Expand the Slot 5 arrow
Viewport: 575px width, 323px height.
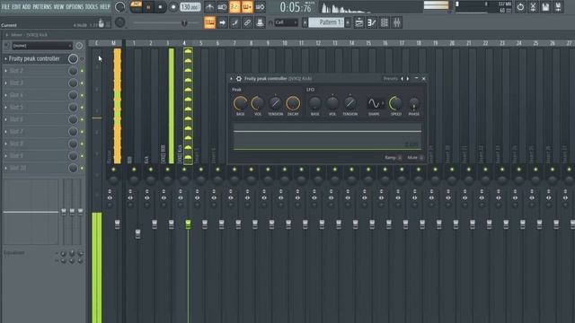tap(5, 108)
